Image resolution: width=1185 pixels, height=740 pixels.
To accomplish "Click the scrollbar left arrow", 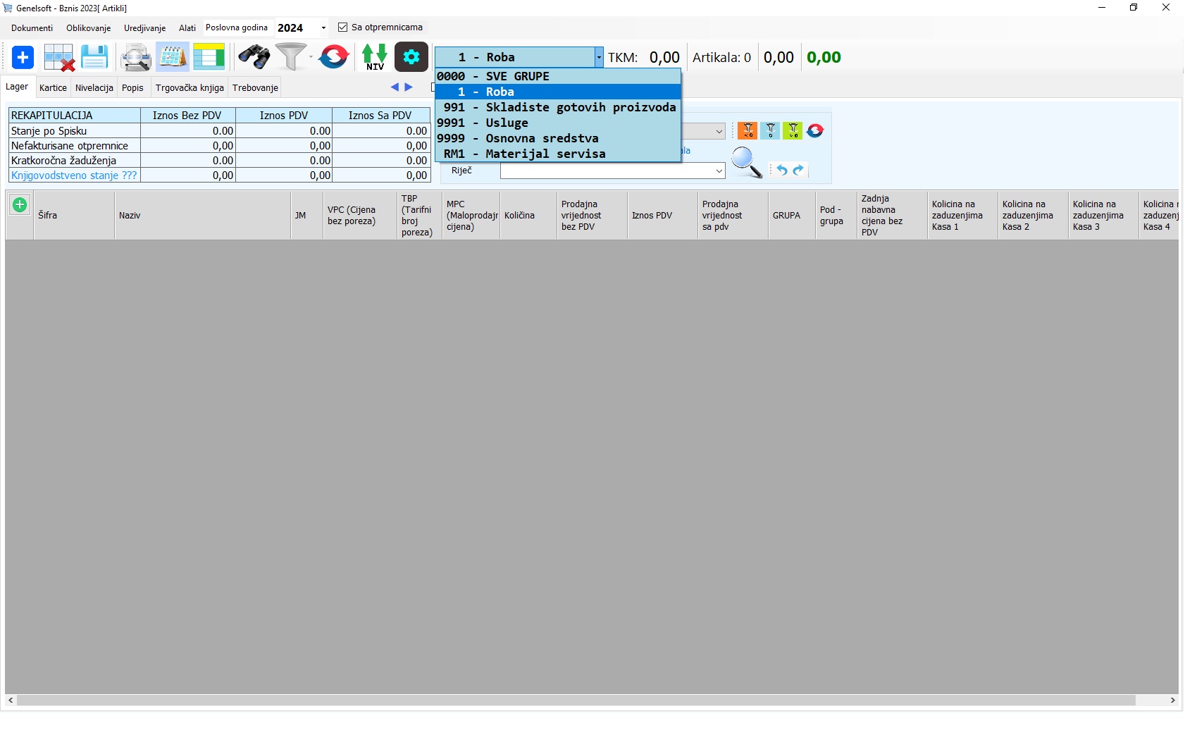I will pyautogui.click(x=11, y=701).
